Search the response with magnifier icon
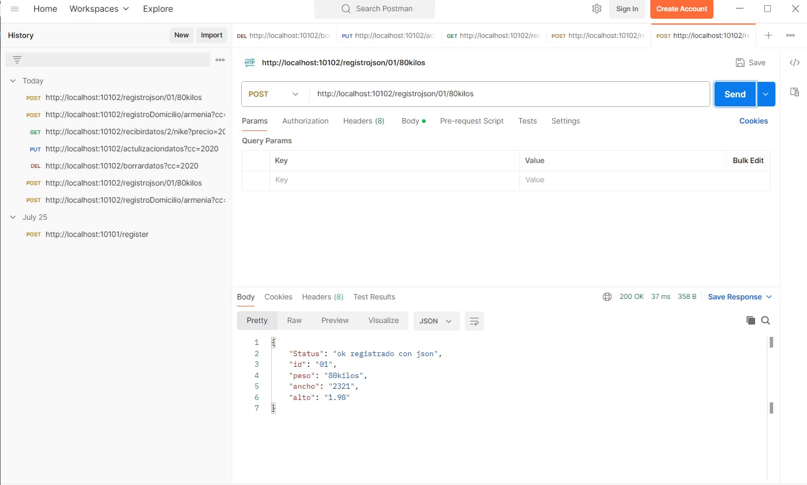This screenshot has height=485, width=807. (x=765, y=320)
